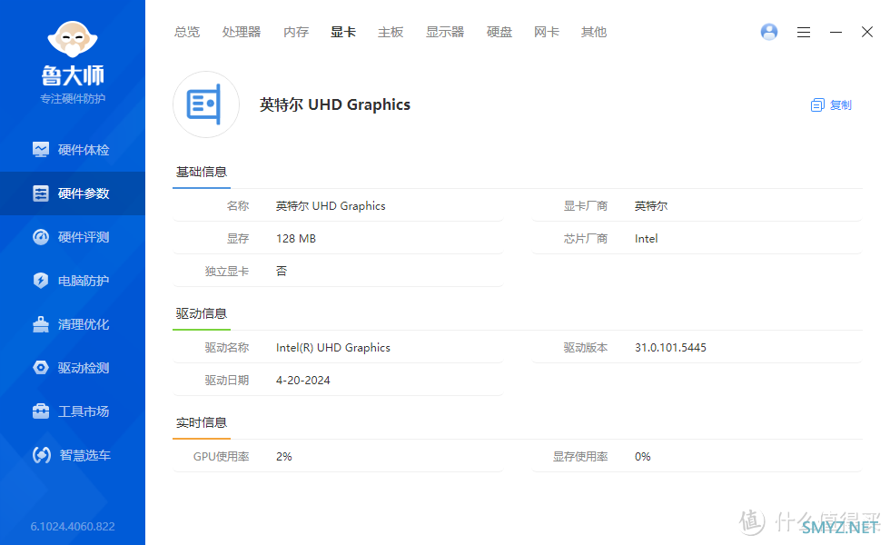Select 硬件参数 in the sidebar
Image resolution: width=890 pixels, height=545 pixels.
coord(72,193)
